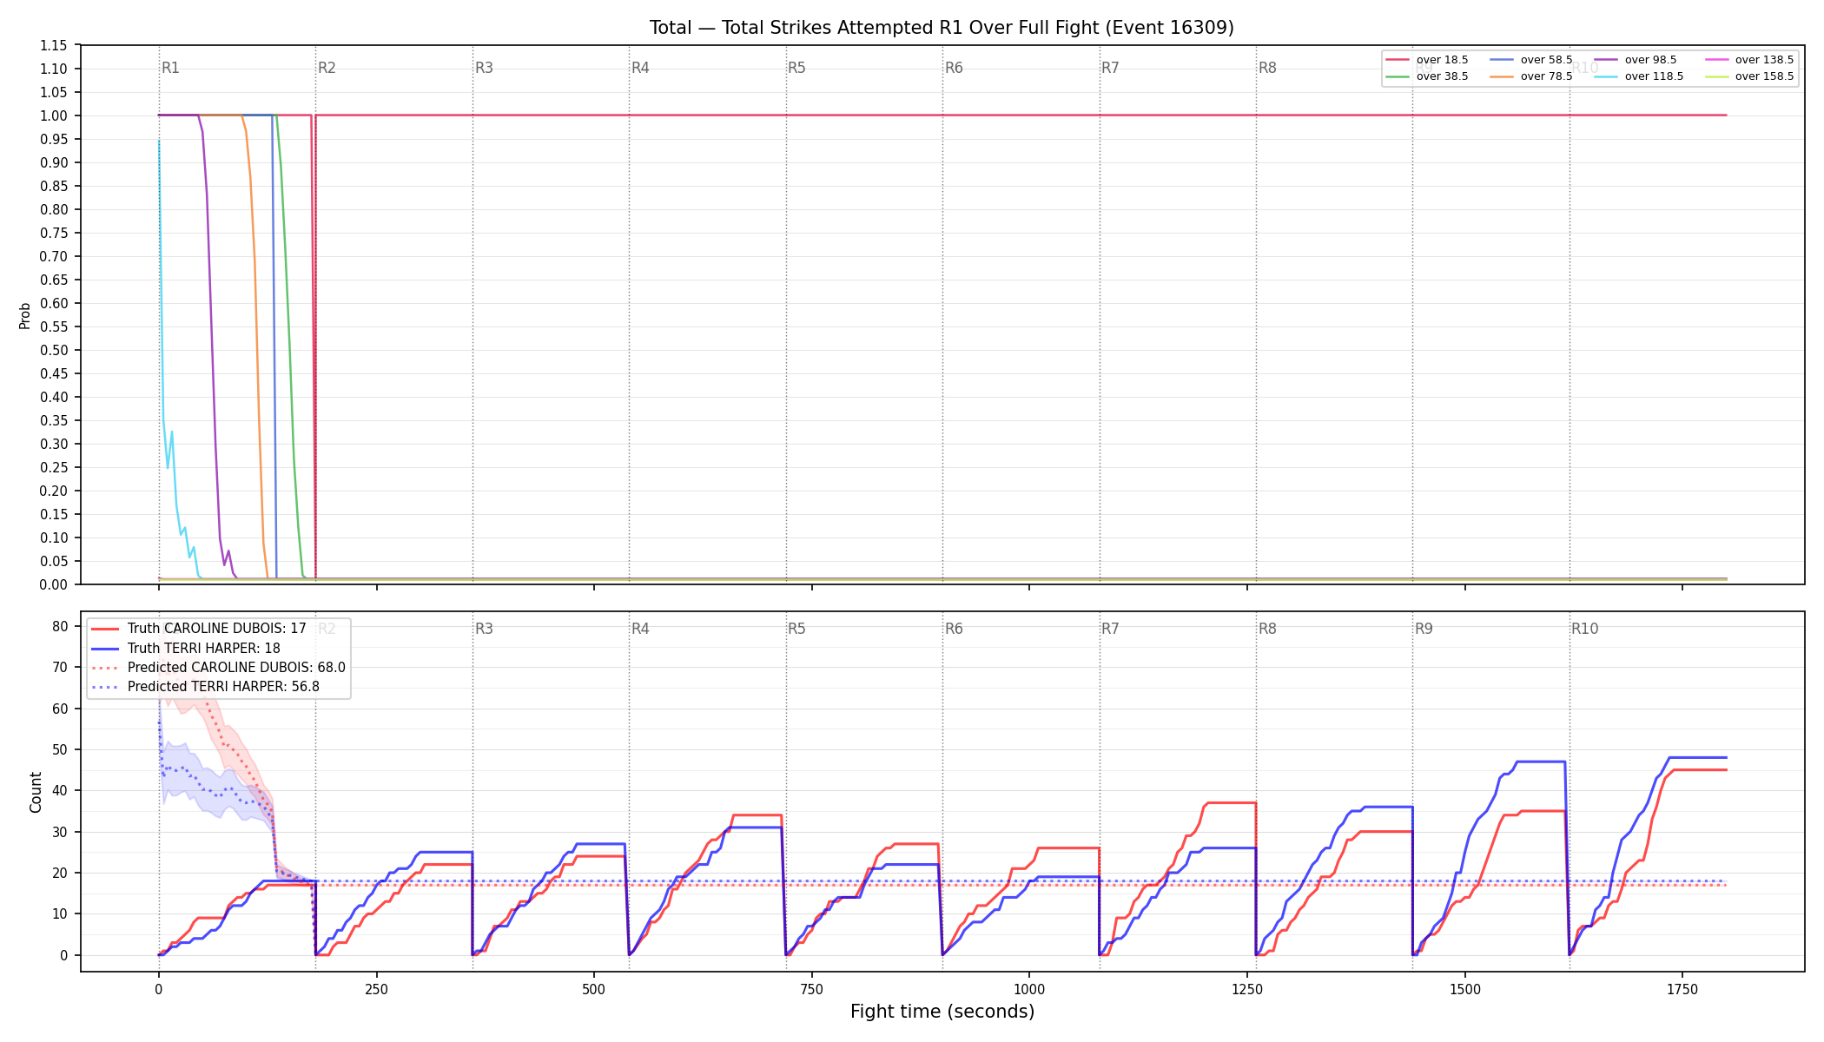
Task: Click the 'over 18.5' legend entry
Action: pyautogui.click(x=1427, y=60)
